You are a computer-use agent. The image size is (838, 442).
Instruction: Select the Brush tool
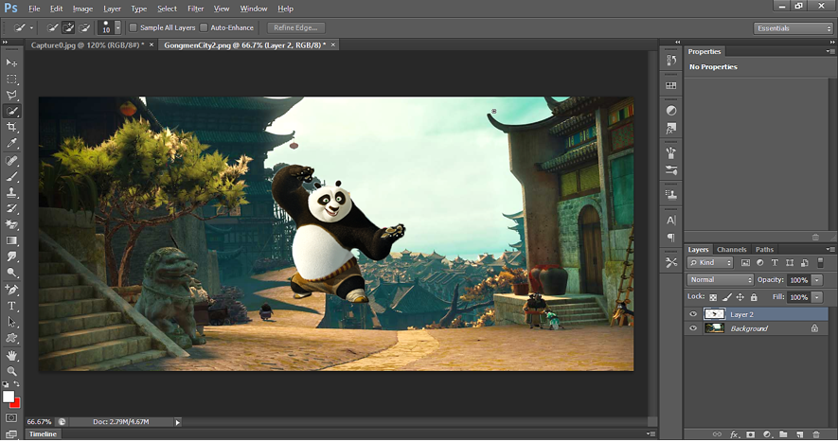point(11,176)
